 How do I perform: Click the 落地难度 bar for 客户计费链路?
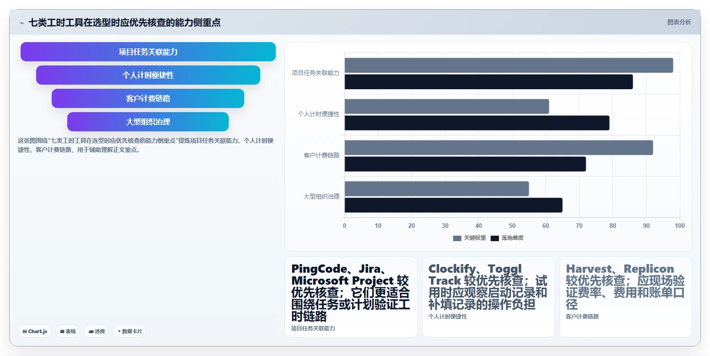(465, 164)
